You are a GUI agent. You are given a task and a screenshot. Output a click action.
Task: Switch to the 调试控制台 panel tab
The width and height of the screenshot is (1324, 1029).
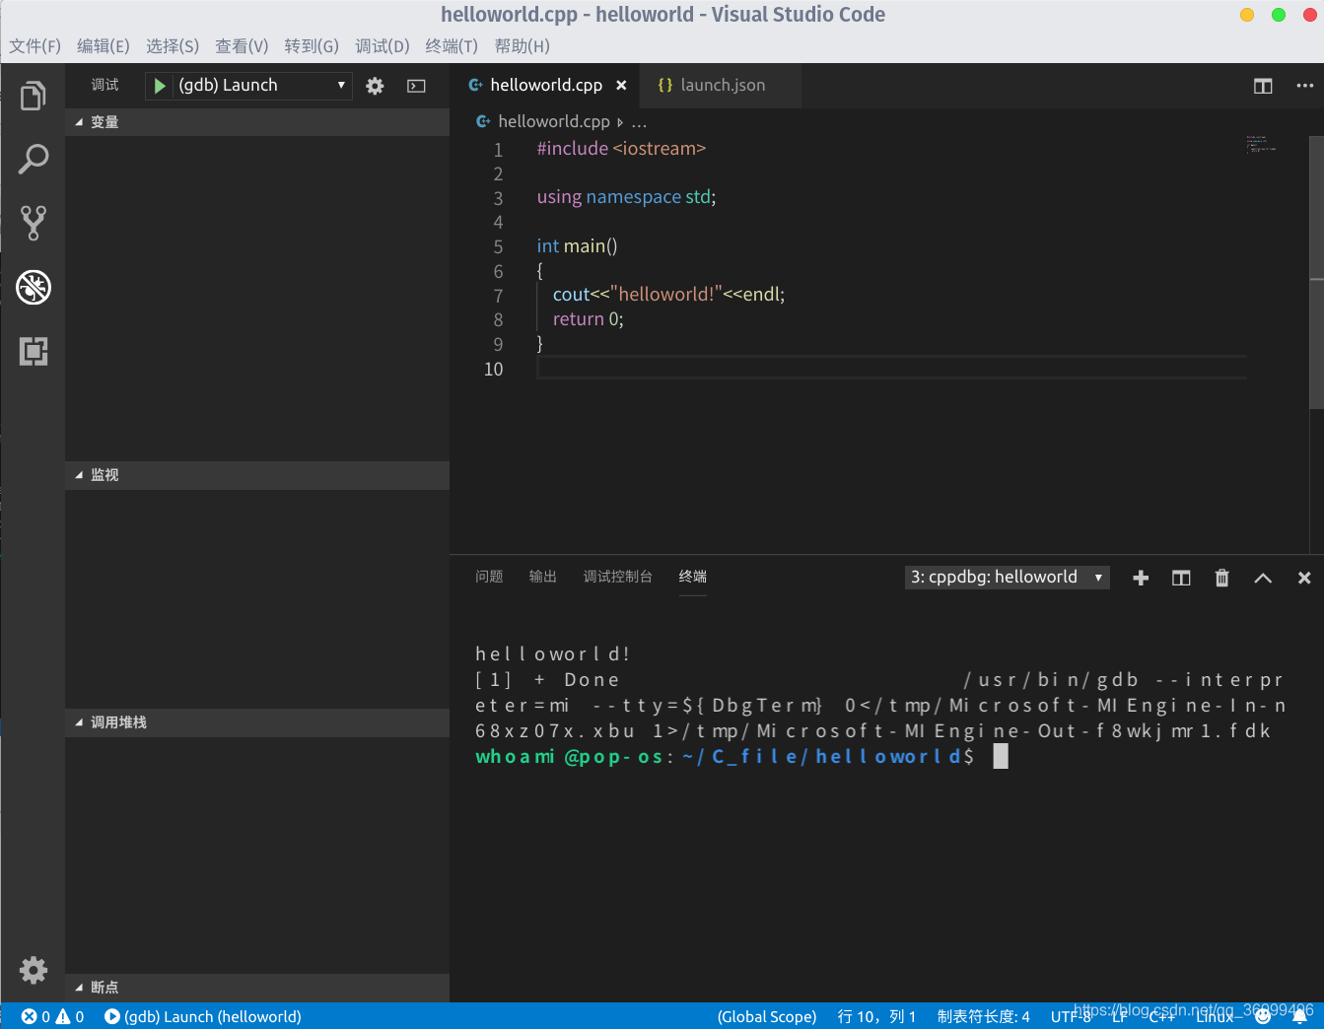pos(618,577)
